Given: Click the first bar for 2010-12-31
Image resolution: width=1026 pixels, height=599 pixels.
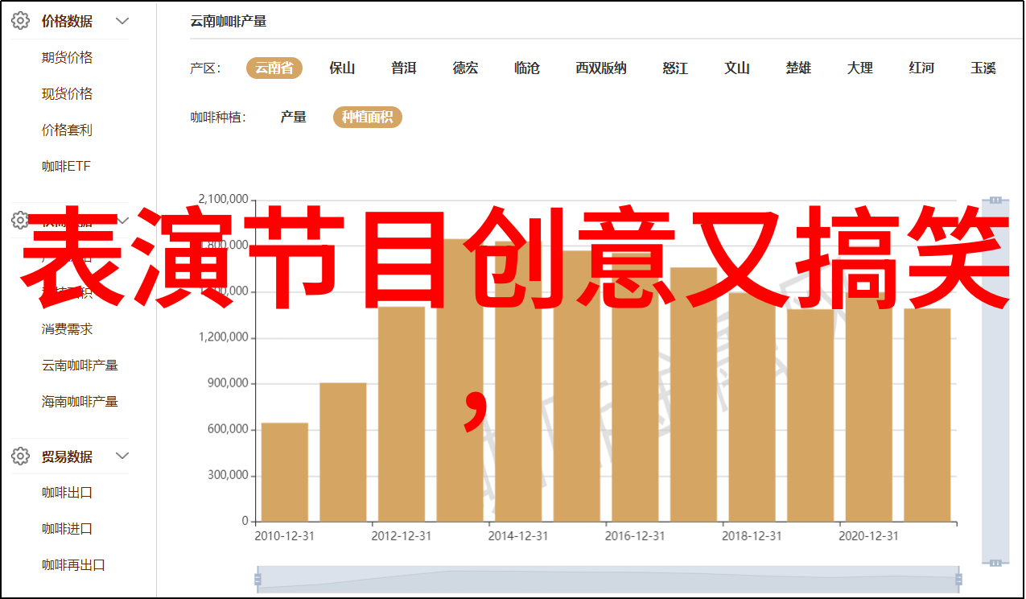Looking at the screenshot, I should click(x=285, y=472).
